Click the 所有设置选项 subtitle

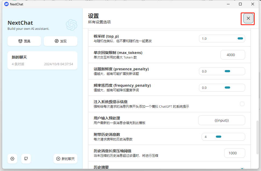tap(99, 22)
